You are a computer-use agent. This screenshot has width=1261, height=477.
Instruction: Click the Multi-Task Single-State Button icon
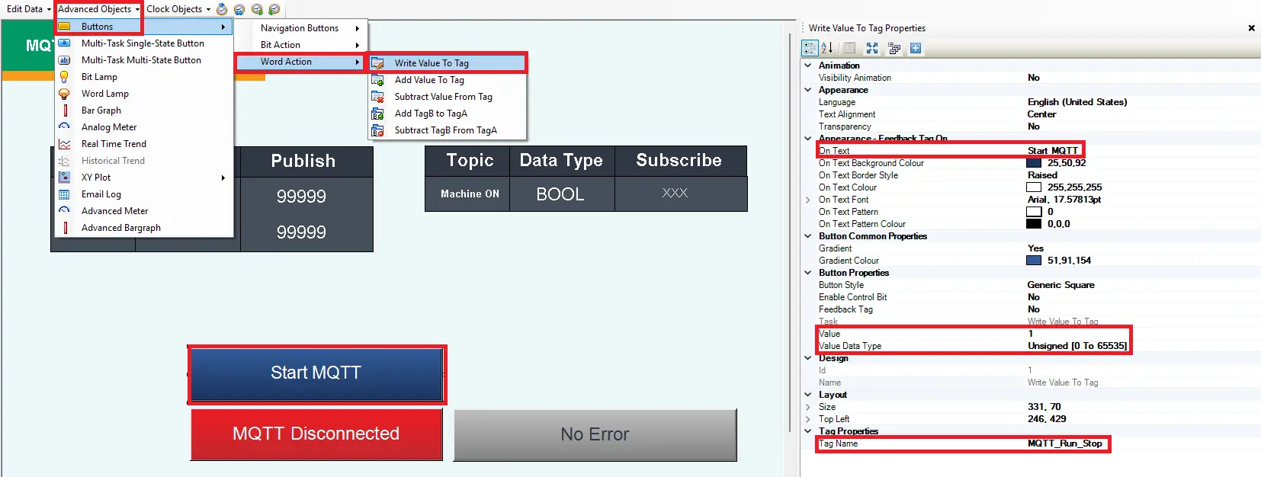click(65, 43)
